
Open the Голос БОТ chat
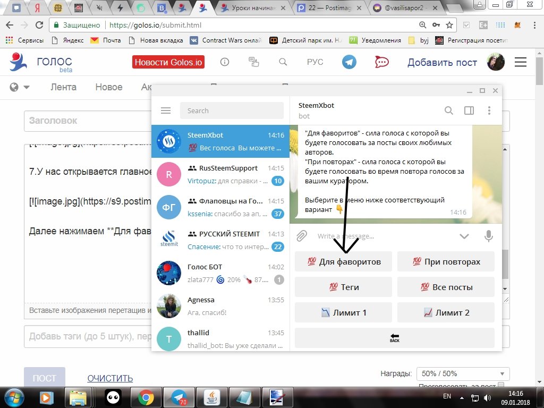(220, 273)
